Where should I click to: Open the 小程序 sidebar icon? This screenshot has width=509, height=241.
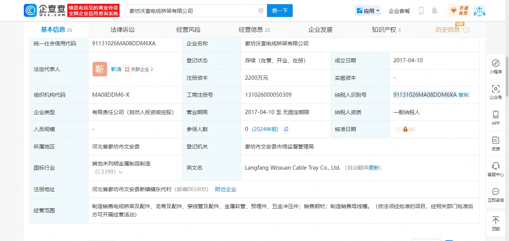coord(496,66)
